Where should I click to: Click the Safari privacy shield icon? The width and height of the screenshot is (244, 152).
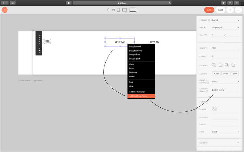click(x=69, y=3)
